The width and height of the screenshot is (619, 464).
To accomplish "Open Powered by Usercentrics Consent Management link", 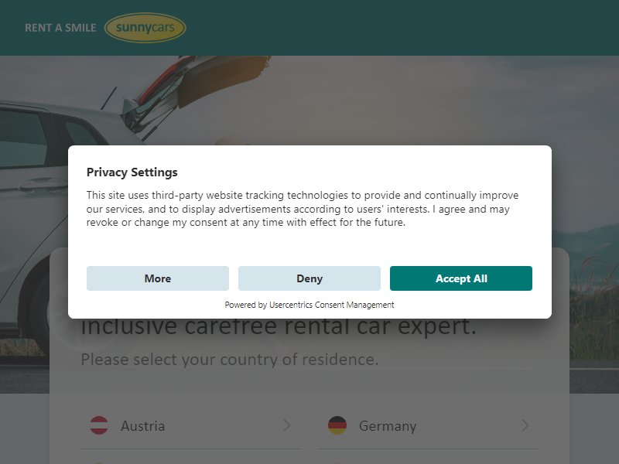I will click(309, 305).
